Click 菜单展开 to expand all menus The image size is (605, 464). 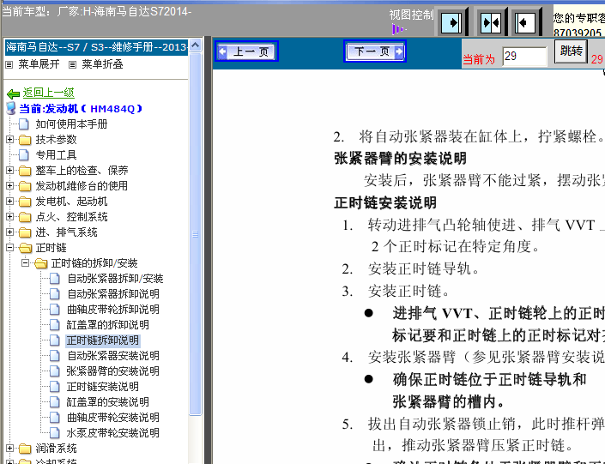tap(39, 64)
